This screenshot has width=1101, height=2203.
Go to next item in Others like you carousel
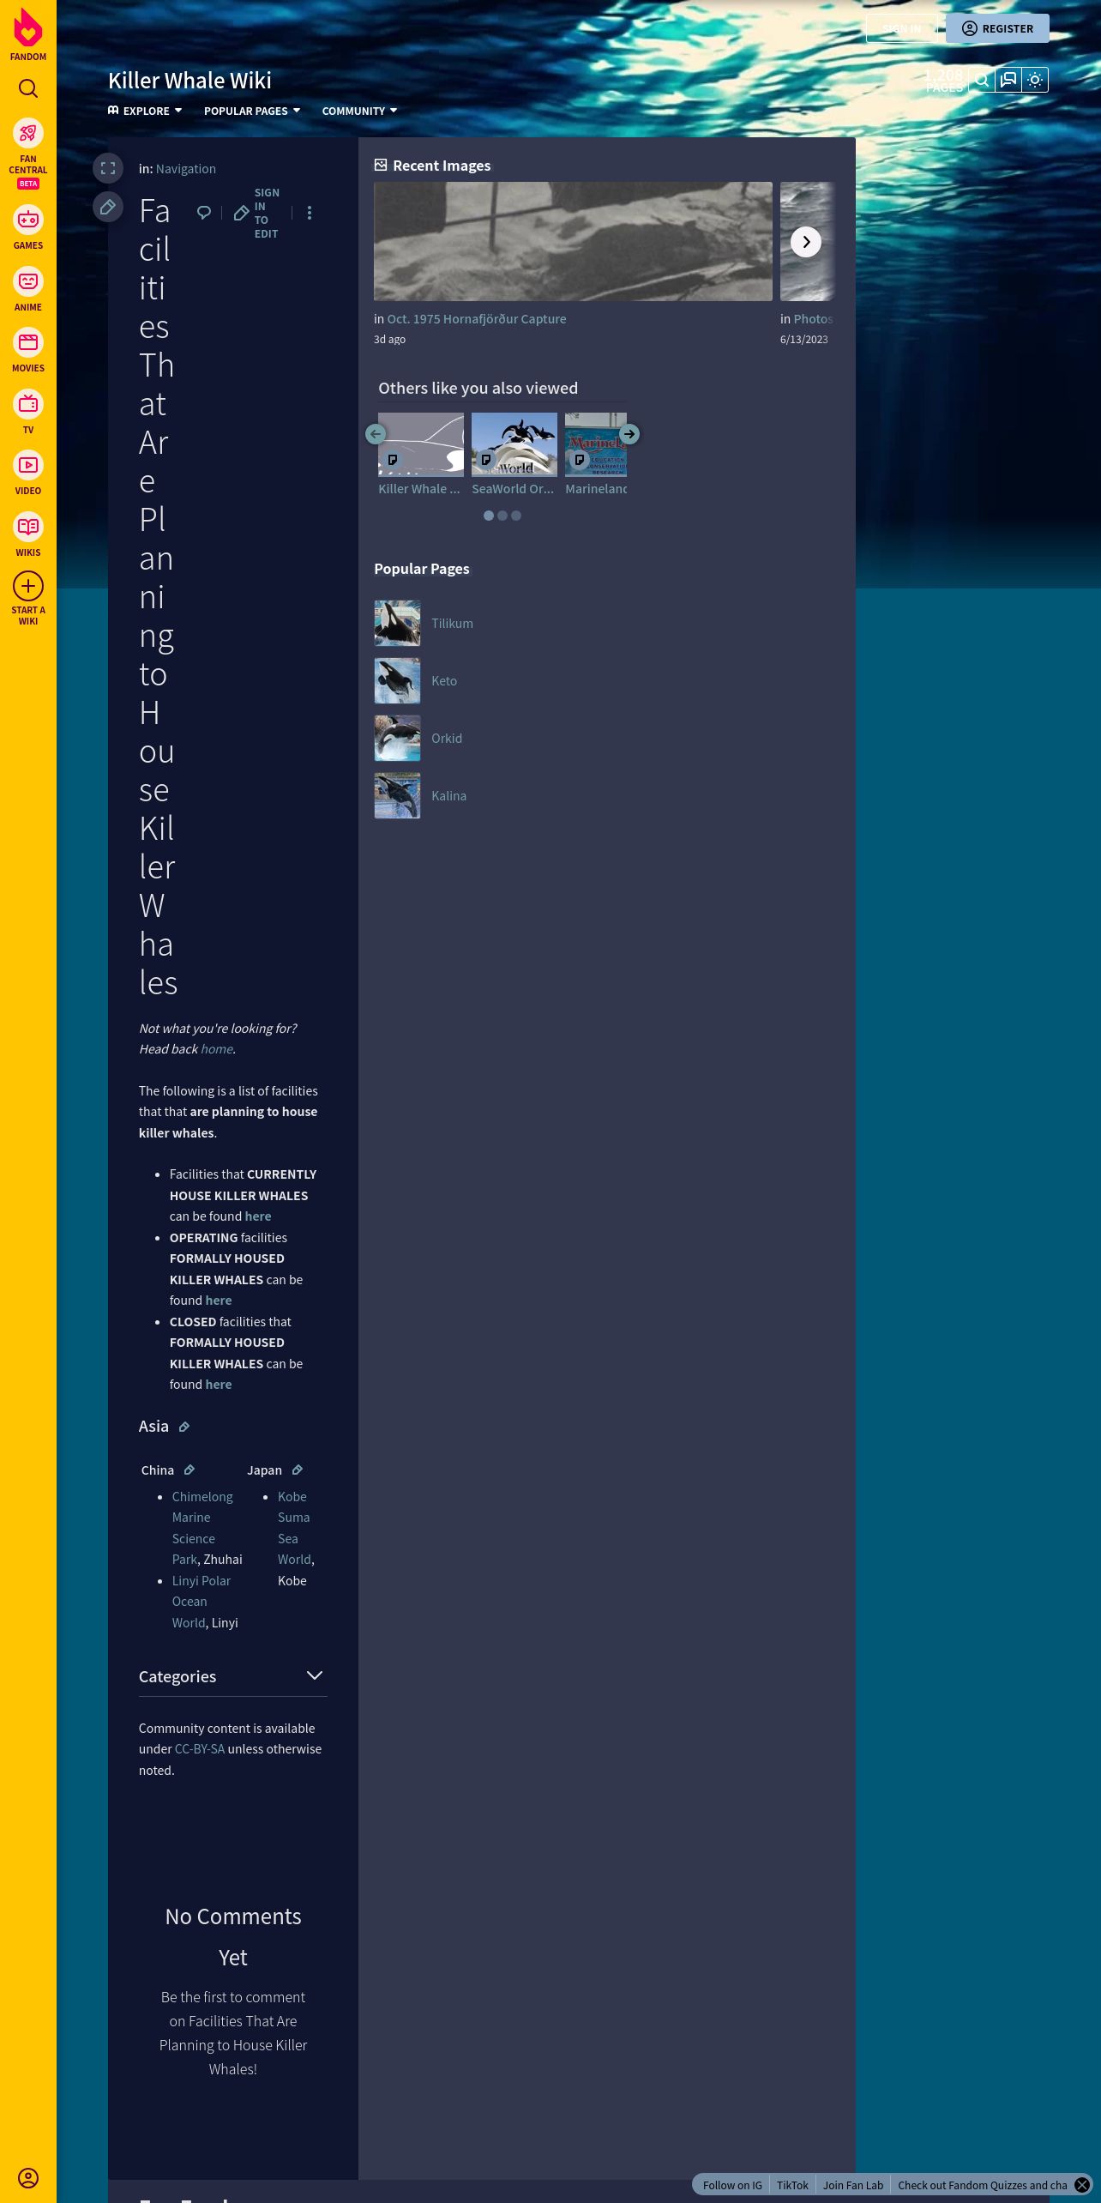629,434
